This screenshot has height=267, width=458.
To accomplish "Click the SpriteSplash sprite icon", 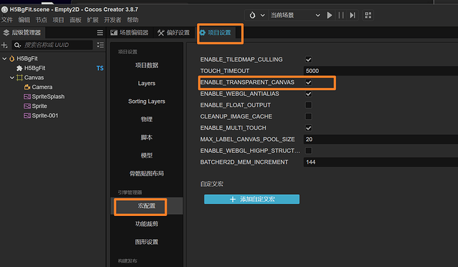I will click(x=27, y=97).
